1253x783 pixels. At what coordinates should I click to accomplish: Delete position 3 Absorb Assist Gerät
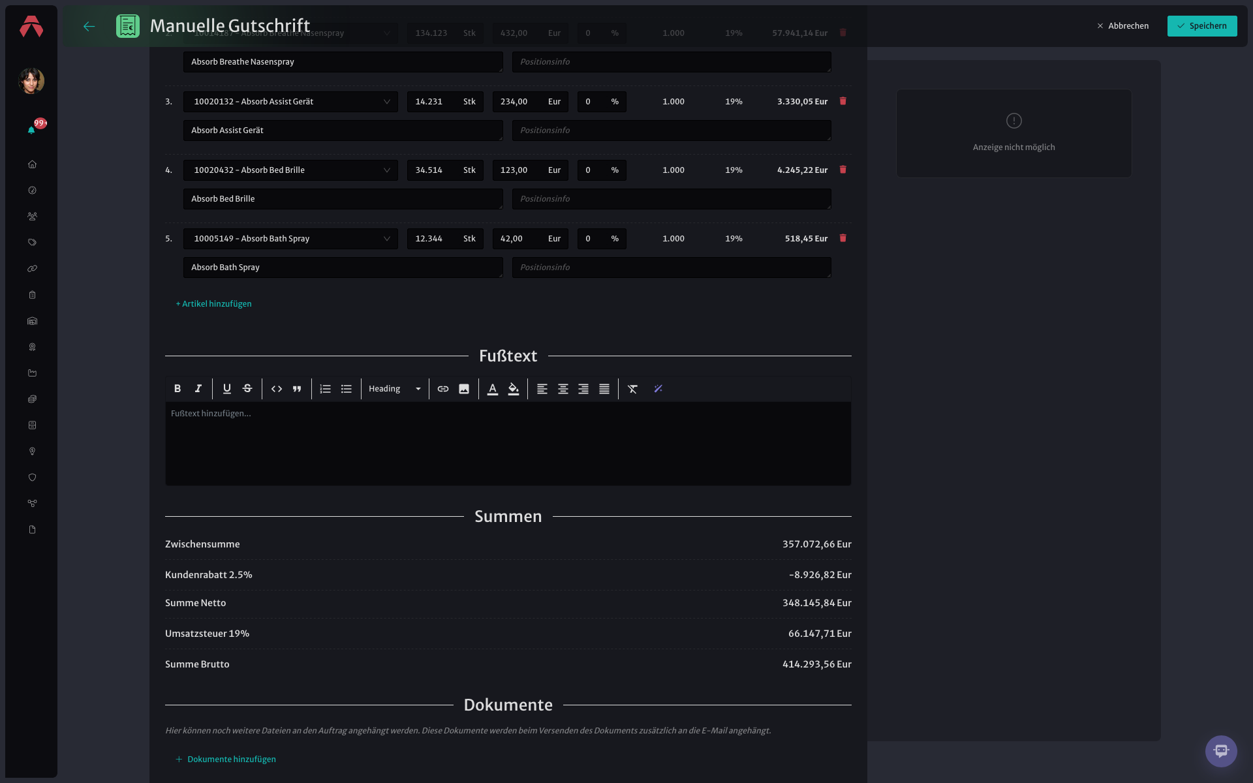coord(843,101)
